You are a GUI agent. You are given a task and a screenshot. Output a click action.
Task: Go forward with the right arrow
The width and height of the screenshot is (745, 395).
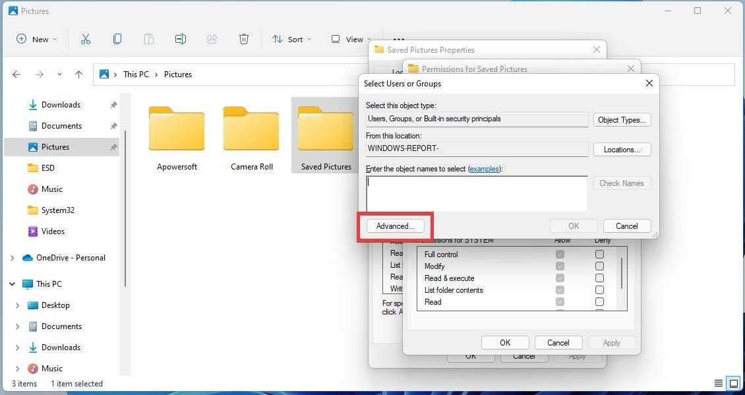[x=40, y=75]
